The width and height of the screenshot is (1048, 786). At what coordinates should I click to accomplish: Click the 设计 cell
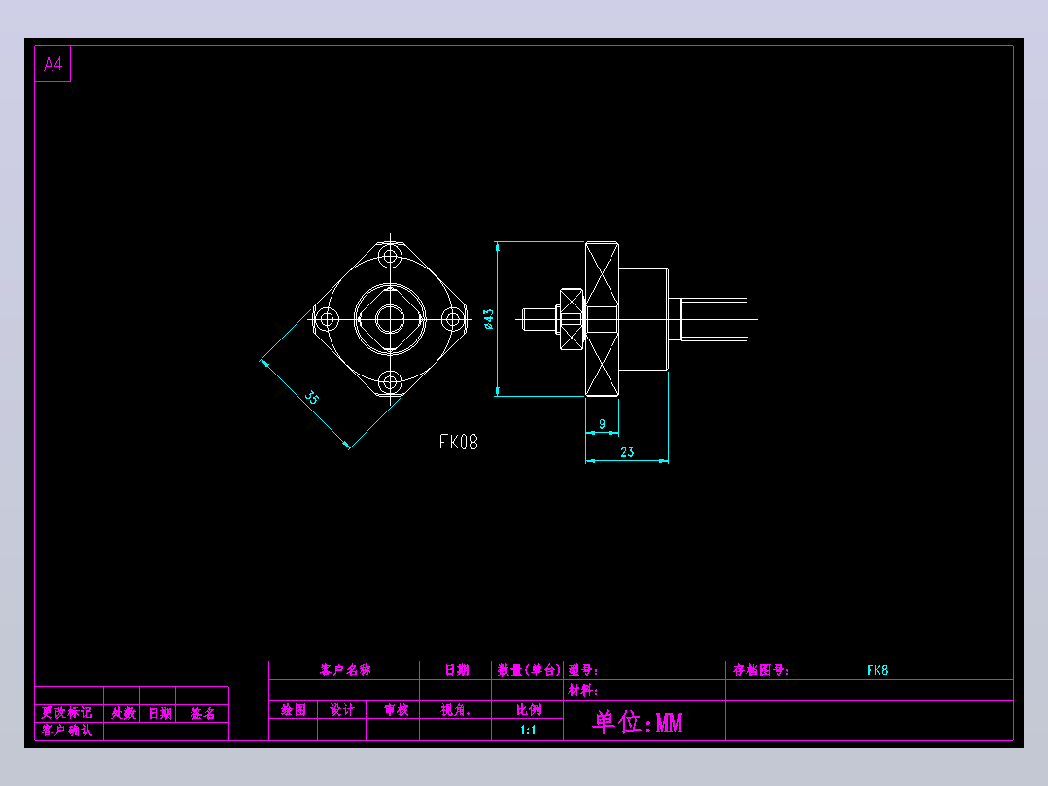tap(342, 710)
